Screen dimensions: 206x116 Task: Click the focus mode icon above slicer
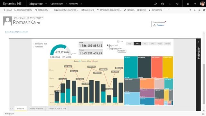[x=118, y=42]
